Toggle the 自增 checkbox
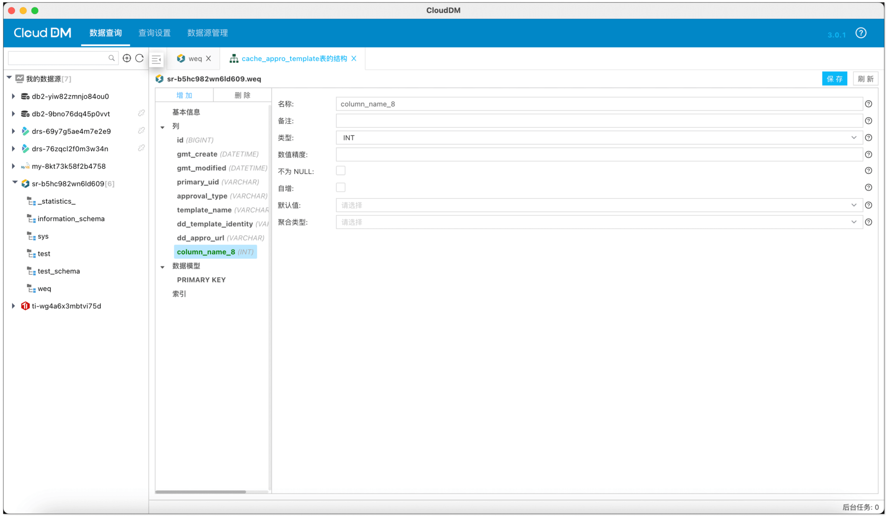 (341, 188)
